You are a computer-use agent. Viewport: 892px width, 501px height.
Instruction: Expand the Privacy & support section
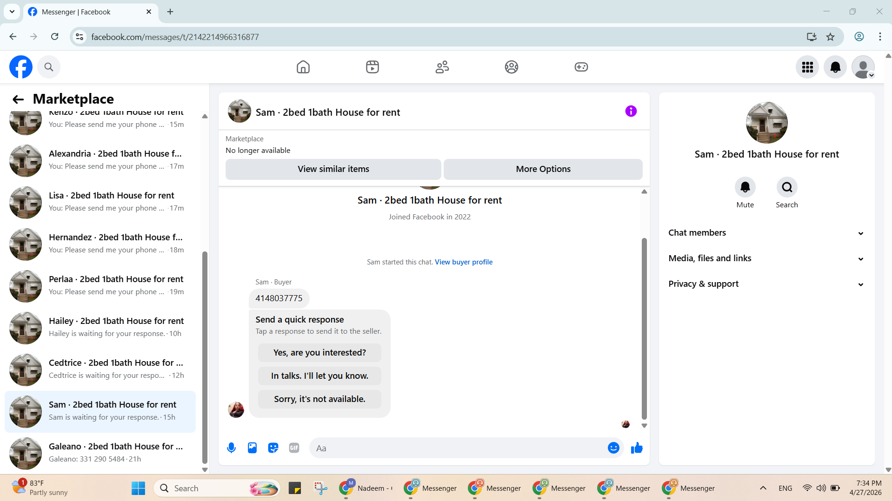click(766, 284)
